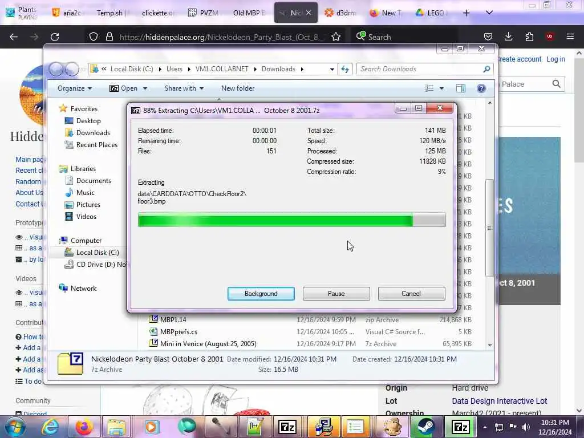Select Local Disk (C:) breadcrumb
The width and height of the screenshot is (584, 438).
(x=132, y=69)
